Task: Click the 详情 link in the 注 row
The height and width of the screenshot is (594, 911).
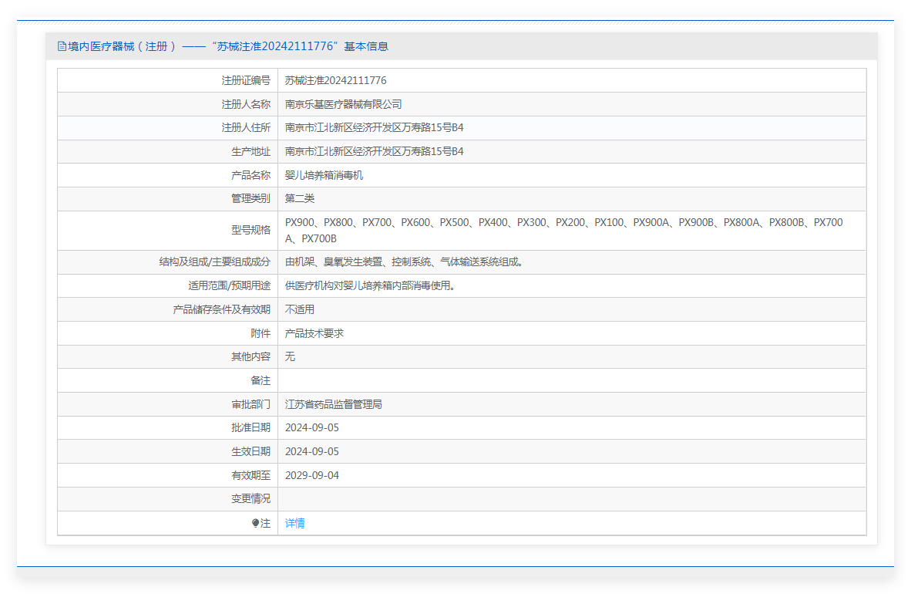Action: tap(294, 523)
